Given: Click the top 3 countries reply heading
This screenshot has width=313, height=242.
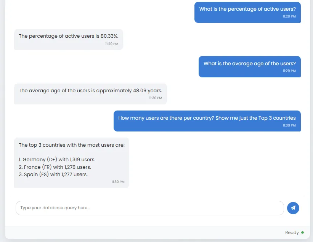Looking at the screenshot, I should (x=72, y=145).
